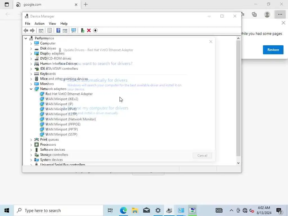This screenshot has width=288, height=216.
Task: Open the Action menu
Action: point(39,24)
